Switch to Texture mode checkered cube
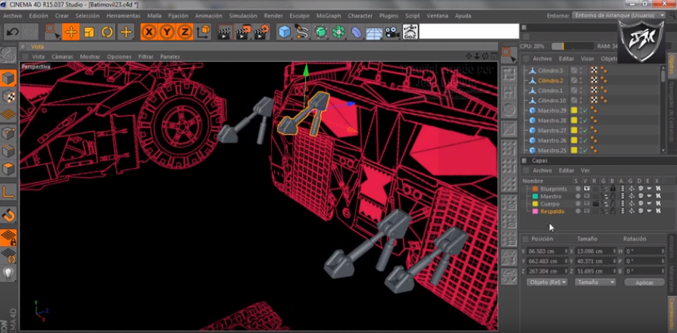This screenshot has height=333, width=677. pos(8,96)
